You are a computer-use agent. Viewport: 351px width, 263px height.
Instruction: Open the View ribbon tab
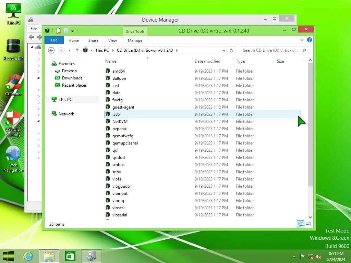(112, 40)
